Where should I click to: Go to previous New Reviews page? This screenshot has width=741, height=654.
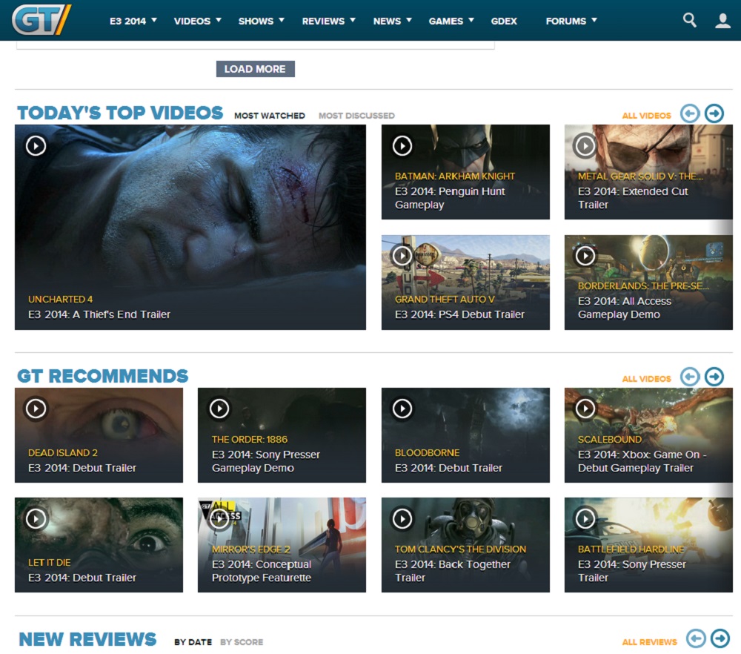coord(696,638)
